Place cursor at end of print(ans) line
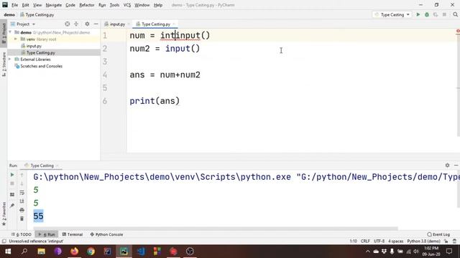This screenshot has height=258, width=460. (x=180, y=101)
